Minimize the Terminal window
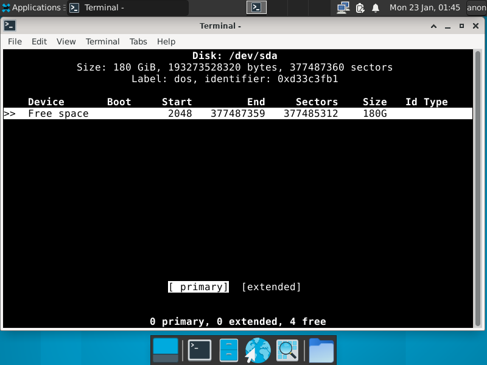 447,26
